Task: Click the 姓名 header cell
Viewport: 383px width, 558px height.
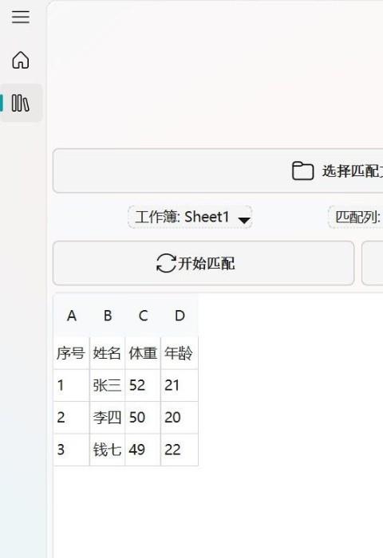Action: [x=107, y=353]
